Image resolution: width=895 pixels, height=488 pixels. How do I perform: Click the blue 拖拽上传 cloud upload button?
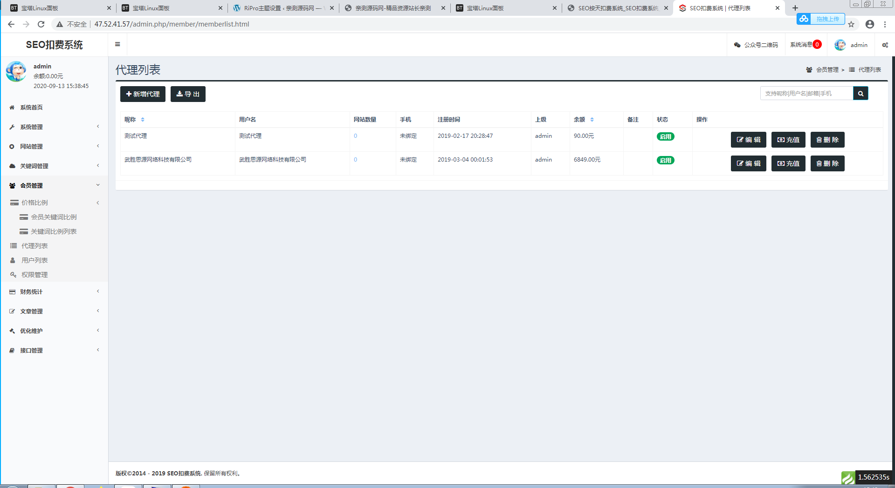coord(820,19)
